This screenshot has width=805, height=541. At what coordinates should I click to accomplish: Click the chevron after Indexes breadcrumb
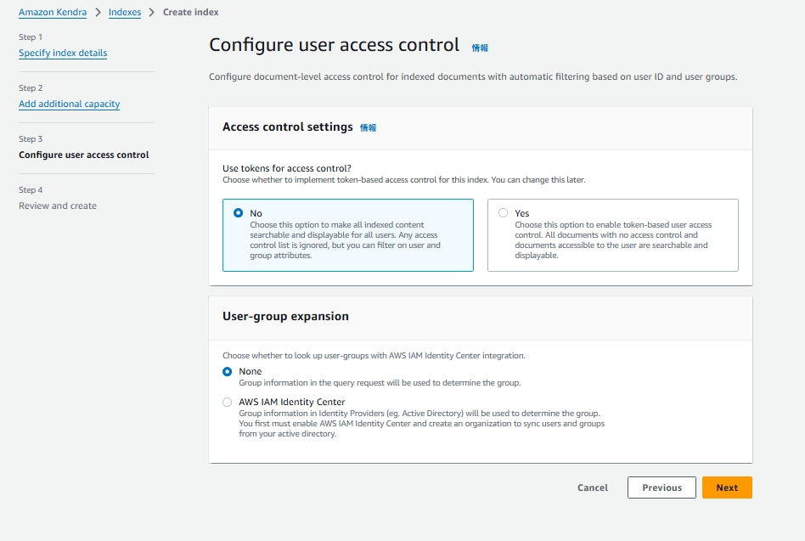(152, 13)
